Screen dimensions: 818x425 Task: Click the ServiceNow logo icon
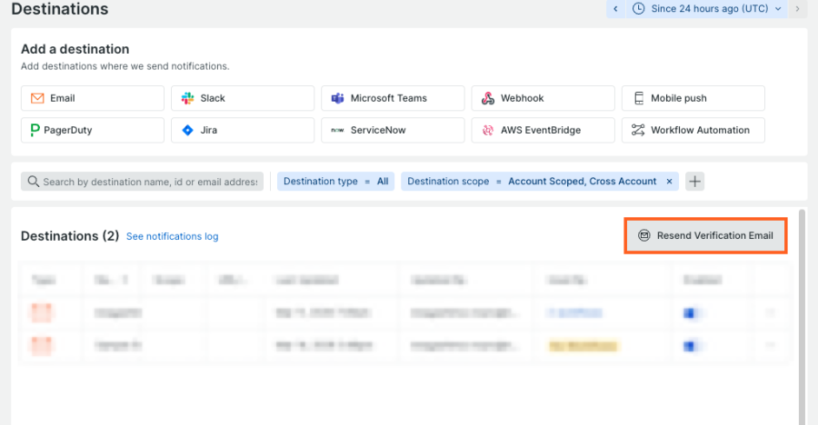(x=337, y=131)
